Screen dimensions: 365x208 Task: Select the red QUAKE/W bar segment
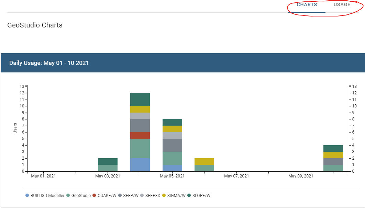[x=140, y=136]
